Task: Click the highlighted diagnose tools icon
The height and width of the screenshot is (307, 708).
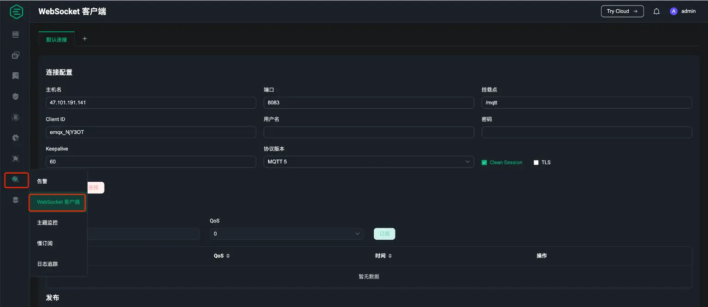Action: click(15, 180)
